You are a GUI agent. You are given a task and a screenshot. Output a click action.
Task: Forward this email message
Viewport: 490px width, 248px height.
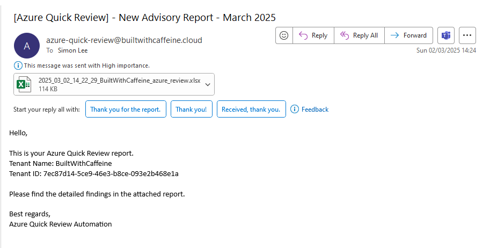coord(408,35)
